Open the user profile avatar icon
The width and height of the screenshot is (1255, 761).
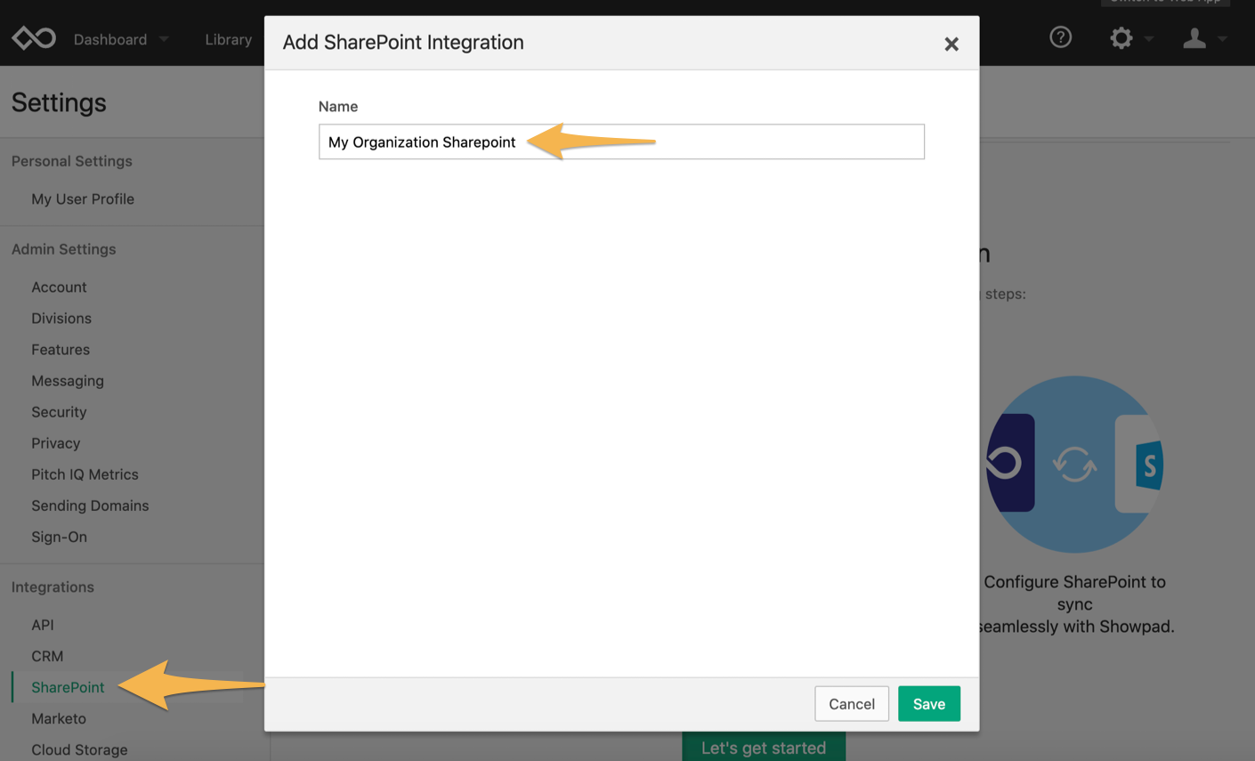[1194, 37]
